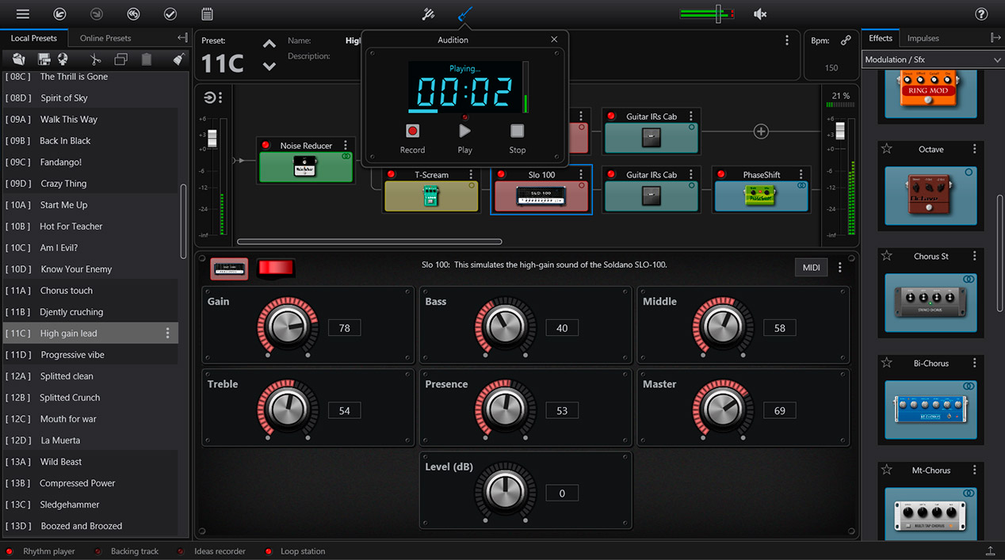Click the setlist notepad icon
The height and width of the screenshot is (560, 1005).
point(207,14)
